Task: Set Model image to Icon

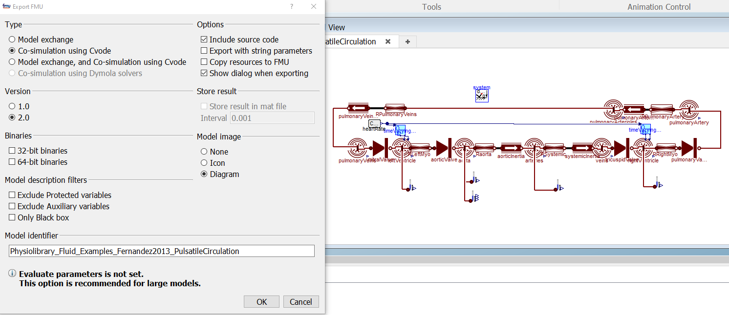Action: 204,163
